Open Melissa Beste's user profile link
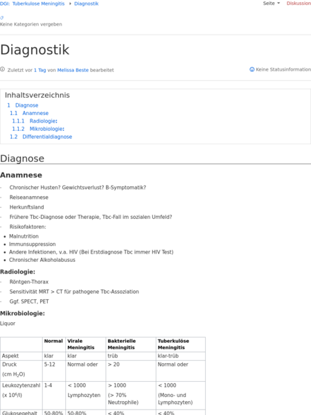This screenshot has width=311, height=415. point(73,70)
